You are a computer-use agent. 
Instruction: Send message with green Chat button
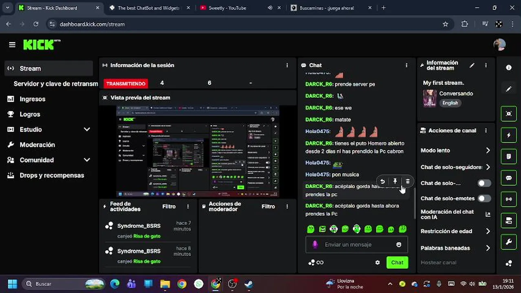397,262
